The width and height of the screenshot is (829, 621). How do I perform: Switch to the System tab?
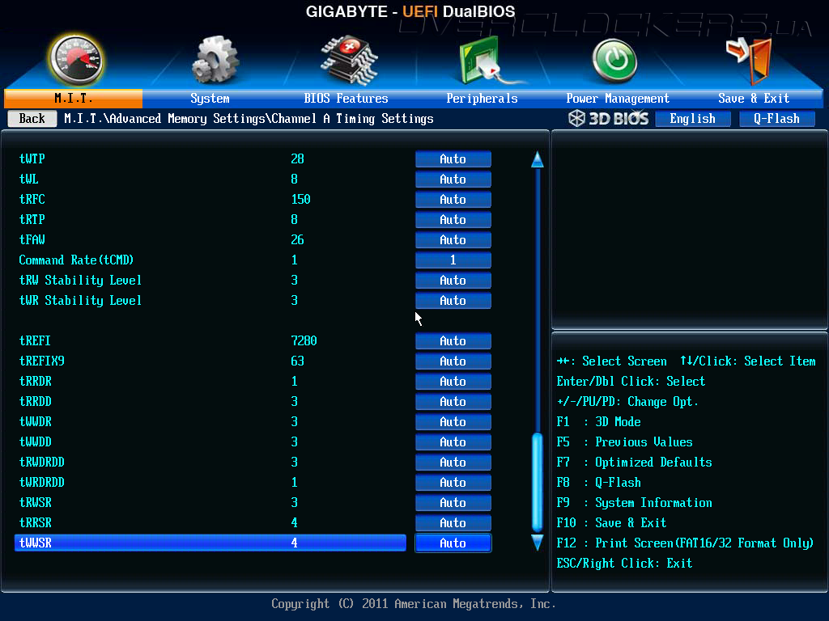tap(210, 98)
